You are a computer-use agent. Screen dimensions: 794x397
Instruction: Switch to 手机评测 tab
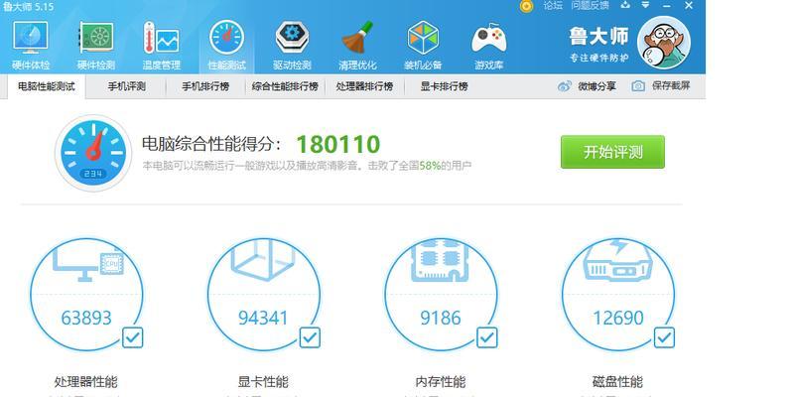click(x=127, y=86)
